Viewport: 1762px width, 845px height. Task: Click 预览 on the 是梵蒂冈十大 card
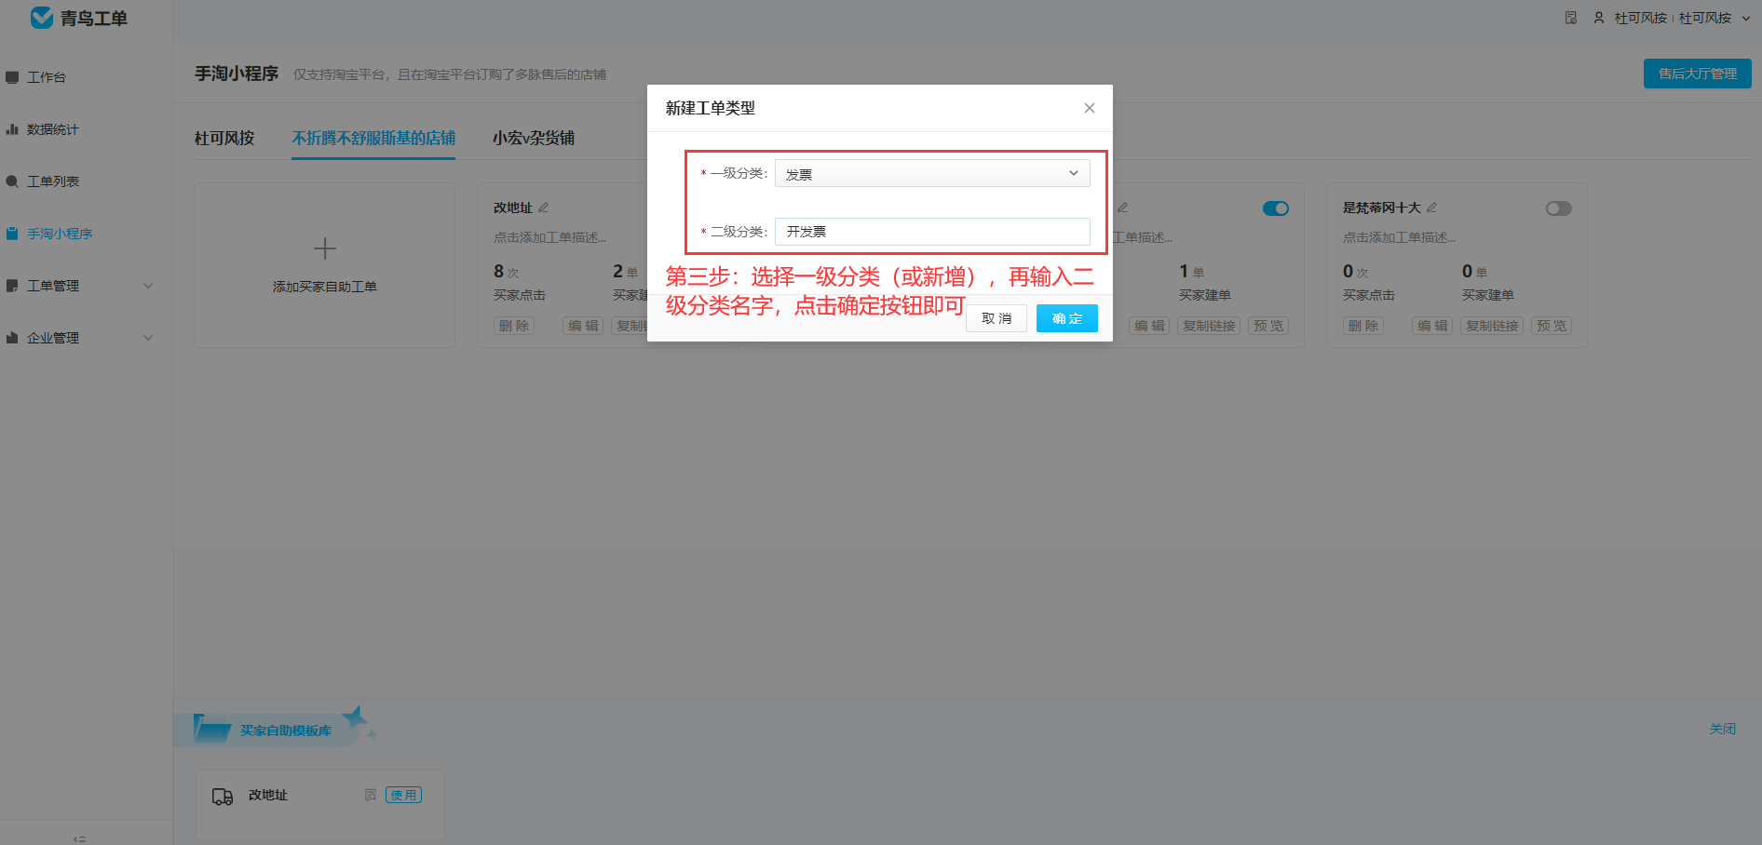[1552, 326]
